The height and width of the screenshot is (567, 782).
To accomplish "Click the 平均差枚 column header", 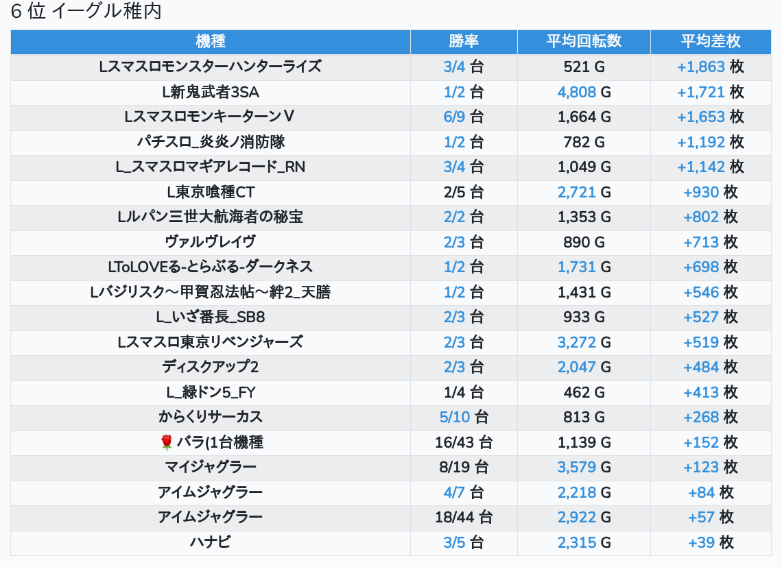I will point(711,41).
